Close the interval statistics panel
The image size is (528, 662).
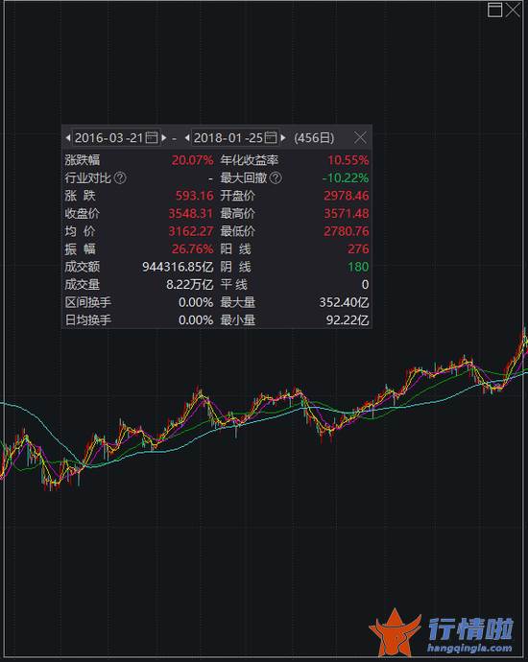point(360,137)
